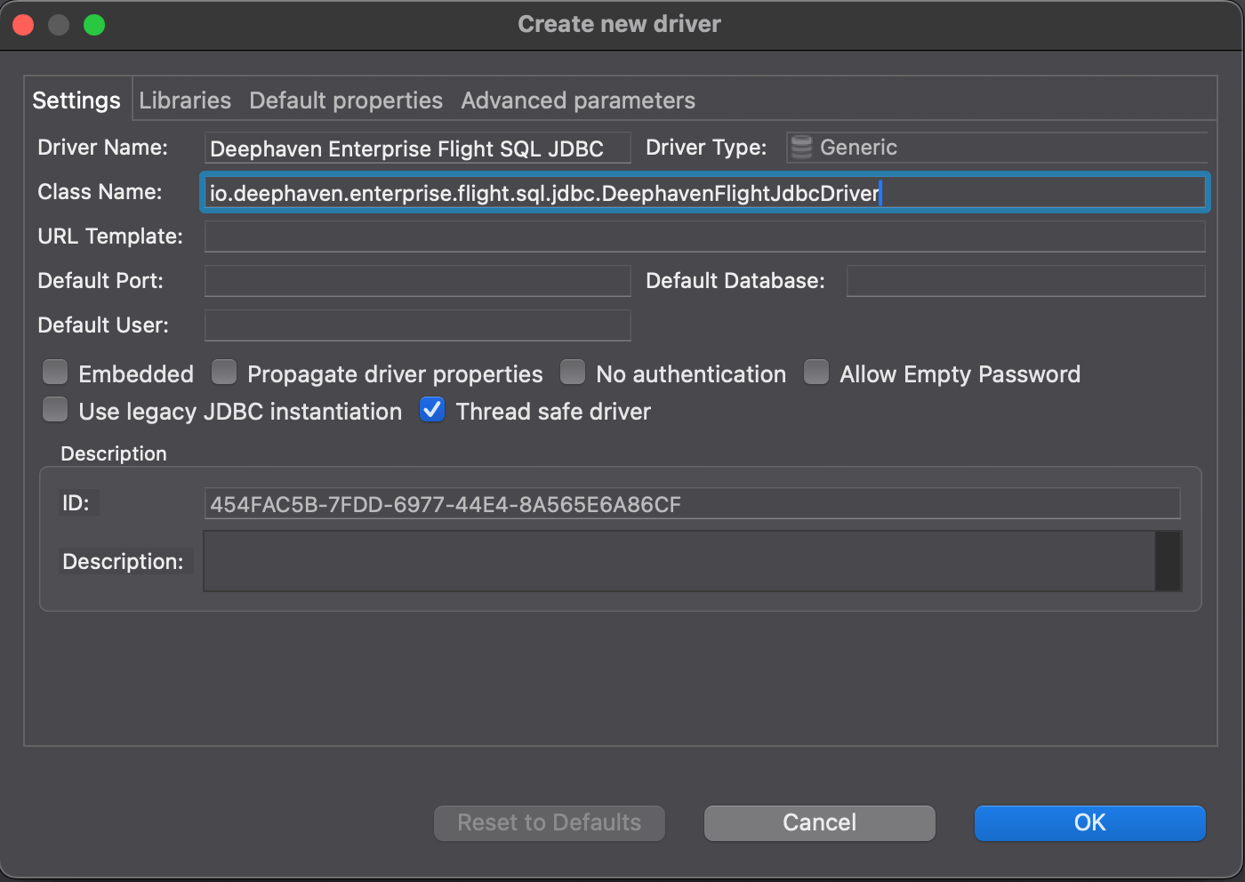Check the No authentication option
Image resolution: width=1245 pixels, height=882 pixels.
(x=573, y=373)
